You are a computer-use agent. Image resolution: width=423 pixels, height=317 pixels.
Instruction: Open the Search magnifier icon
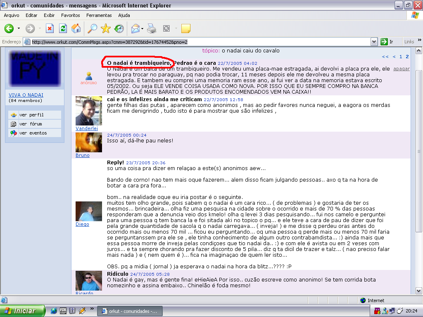(x=93, y=28)
